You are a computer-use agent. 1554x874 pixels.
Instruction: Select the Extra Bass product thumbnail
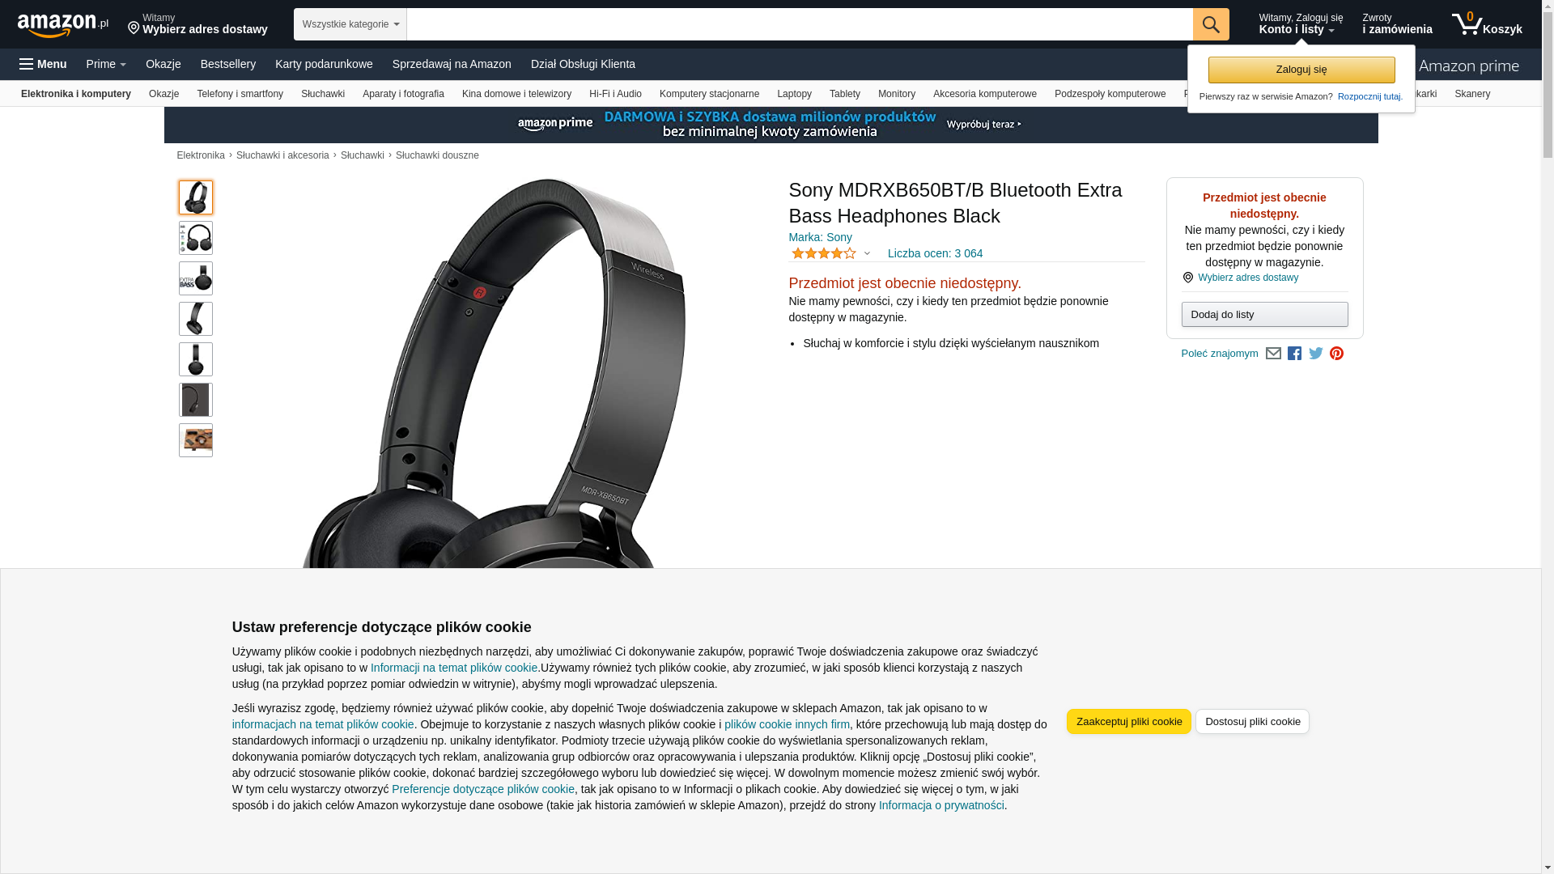click(x=196, y=278)
